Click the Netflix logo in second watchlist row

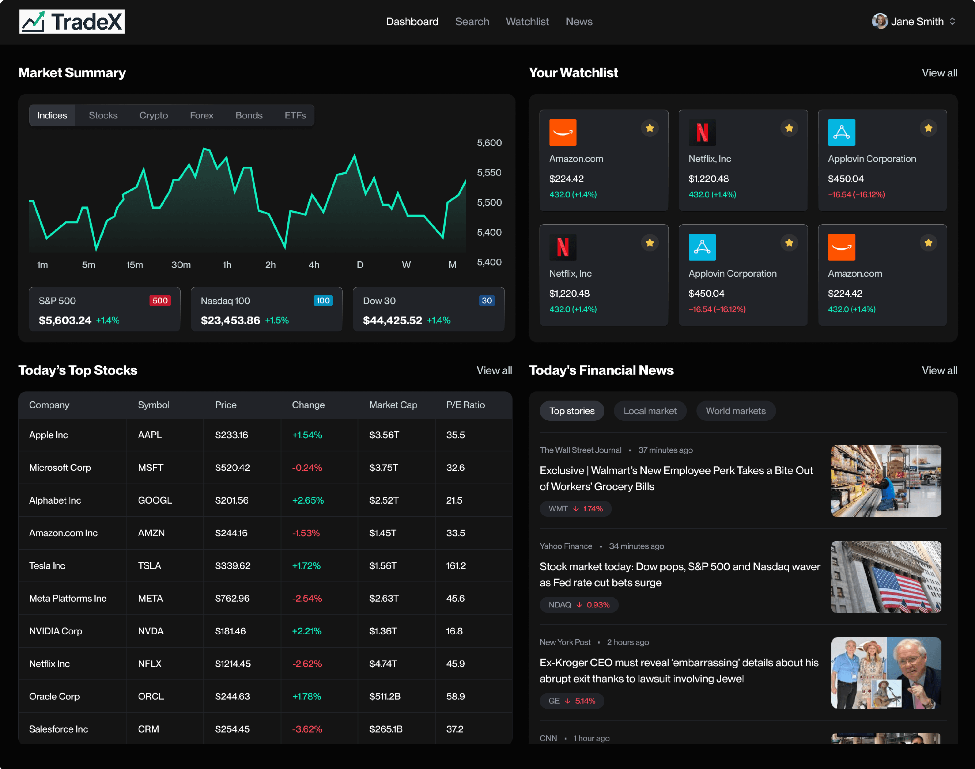coord(563,247)
